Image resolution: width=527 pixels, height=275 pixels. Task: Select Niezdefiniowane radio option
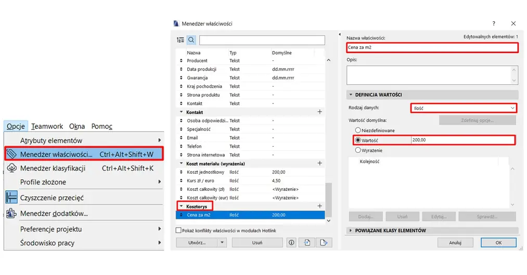(x=358, y=130)
